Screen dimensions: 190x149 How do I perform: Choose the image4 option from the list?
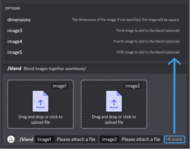pyautogui.click(x=93, y=41)
